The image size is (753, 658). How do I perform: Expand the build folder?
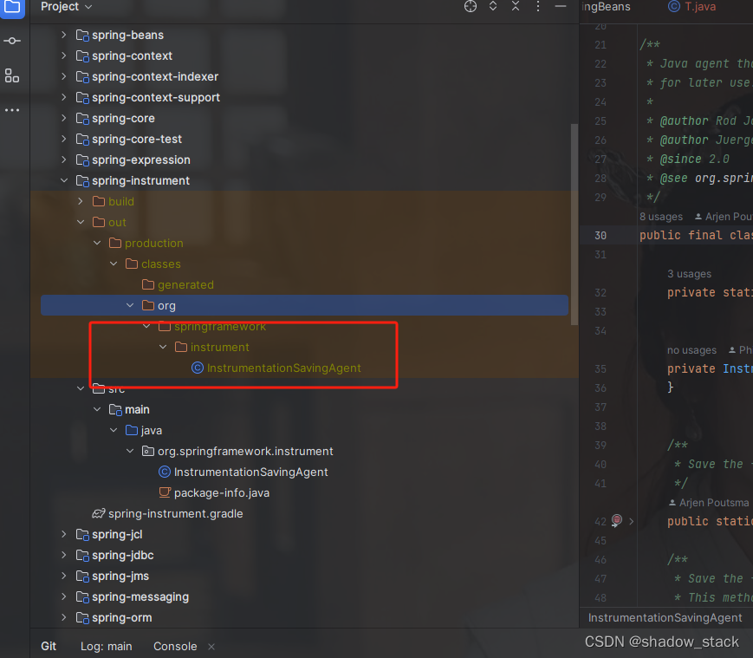click(x=81, y=201)
